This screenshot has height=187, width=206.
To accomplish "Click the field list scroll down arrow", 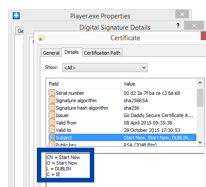I will pos(200,142).
